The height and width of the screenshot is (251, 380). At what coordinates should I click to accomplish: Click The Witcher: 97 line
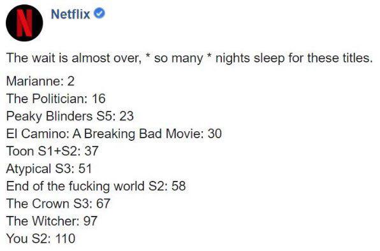click(52, 221)
